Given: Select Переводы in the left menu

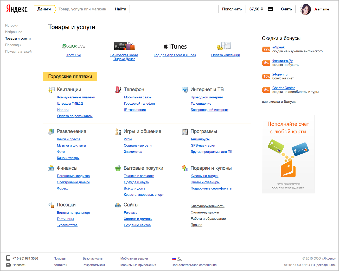Looking at the screenshot, I should coord(13,45).
